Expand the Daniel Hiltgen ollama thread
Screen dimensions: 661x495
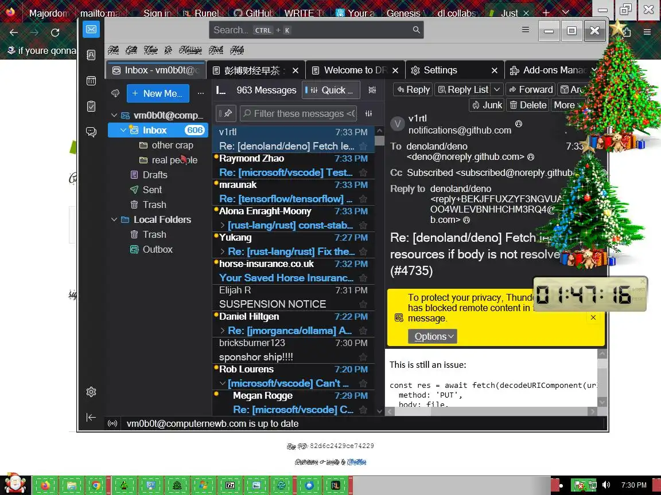point(223,331)
